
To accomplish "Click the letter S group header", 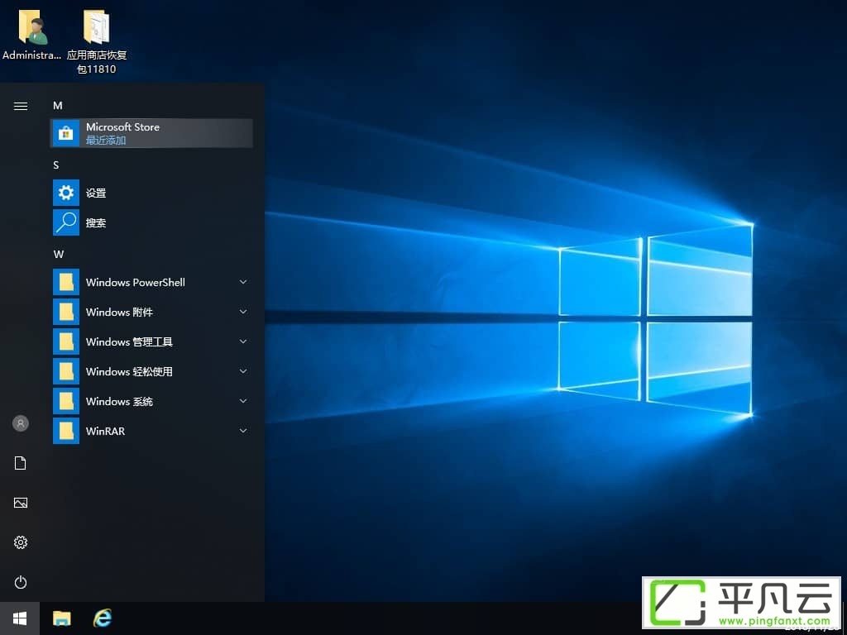I will (x=56, y=165).
